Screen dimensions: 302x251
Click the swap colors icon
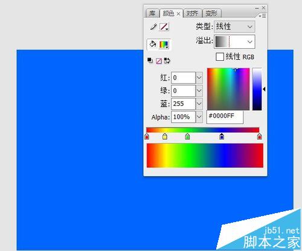click(167, 61)
